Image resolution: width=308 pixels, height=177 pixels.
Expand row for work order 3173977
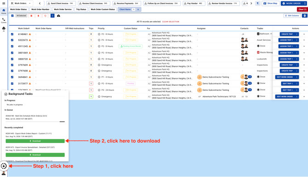click(x=304, y=83)
